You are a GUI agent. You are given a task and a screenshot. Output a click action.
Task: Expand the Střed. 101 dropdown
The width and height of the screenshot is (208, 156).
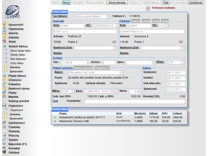[183, 62]
